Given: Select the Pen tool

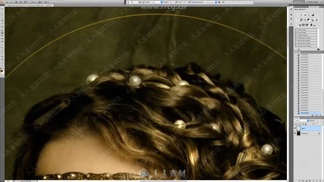Looking at the screenshot, I should tap(2, 51).
